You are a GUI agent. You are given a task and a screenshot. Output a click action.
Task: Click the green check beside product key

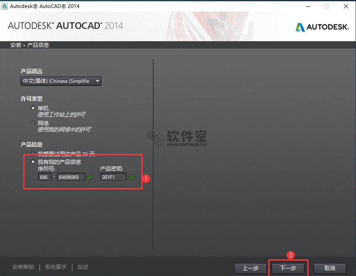tap(132, 177)
